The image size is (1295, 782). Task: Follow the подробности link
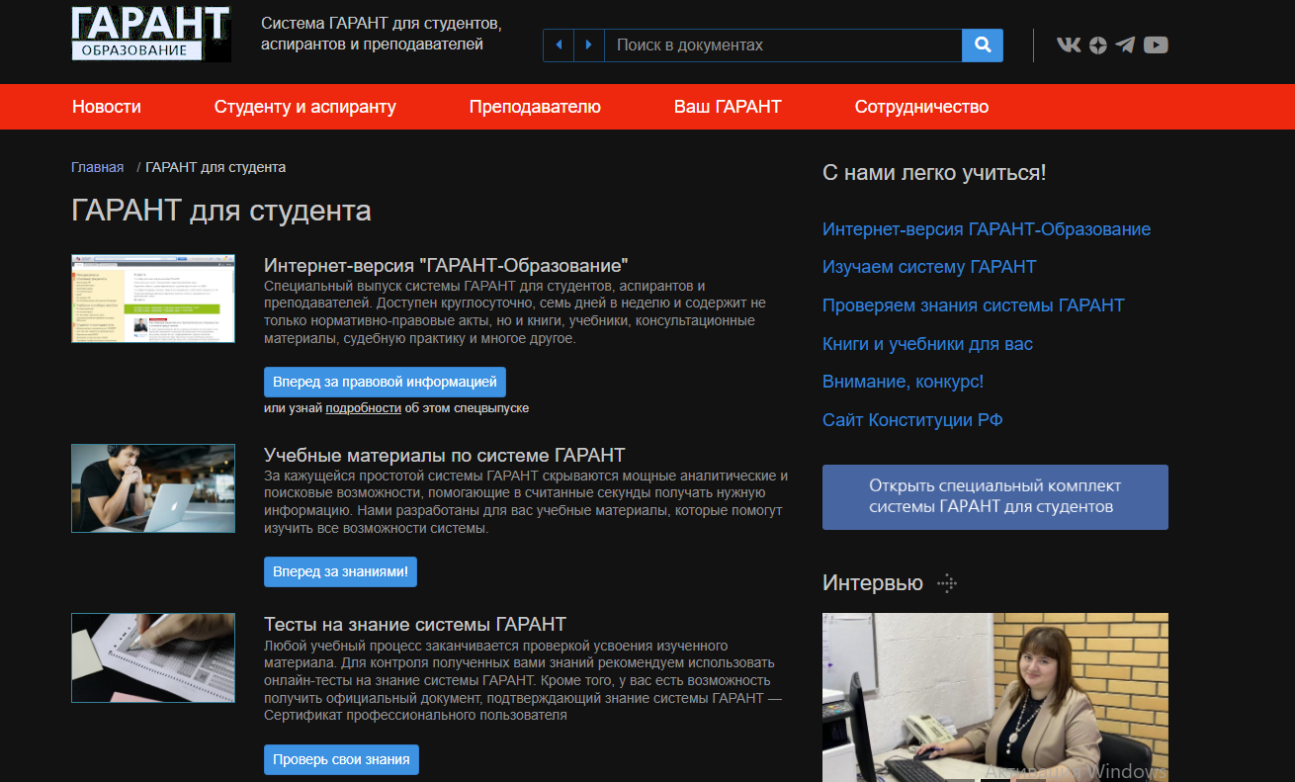[x=363, y=407]
